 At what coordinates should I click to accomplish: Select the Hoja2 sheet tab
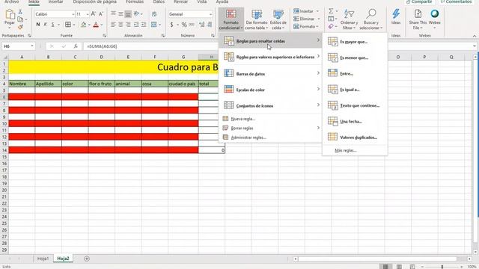pyautogui.click(x=63, y=259)
